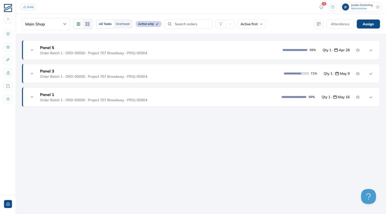Open the QR code scanner icon
The image size is (386, 214).
click(319, 24)
